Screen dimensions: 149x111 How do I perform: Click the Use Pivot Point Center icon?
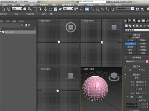76,9
